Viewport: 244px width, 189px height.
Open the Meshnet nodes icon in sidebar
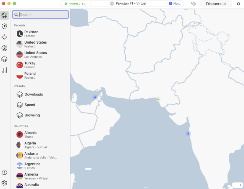click(4, 37)
